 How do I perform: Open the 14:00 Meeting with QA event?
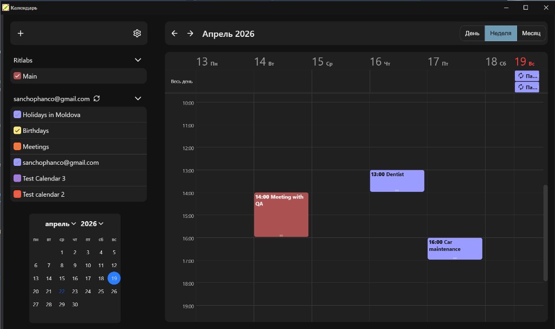(281, 215)
